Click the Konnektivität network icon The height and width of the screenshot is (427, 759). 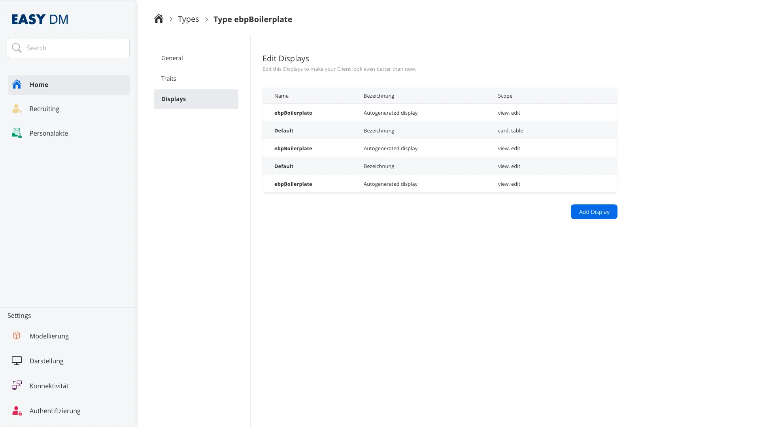pyautogui.click(x=17, y=385)
